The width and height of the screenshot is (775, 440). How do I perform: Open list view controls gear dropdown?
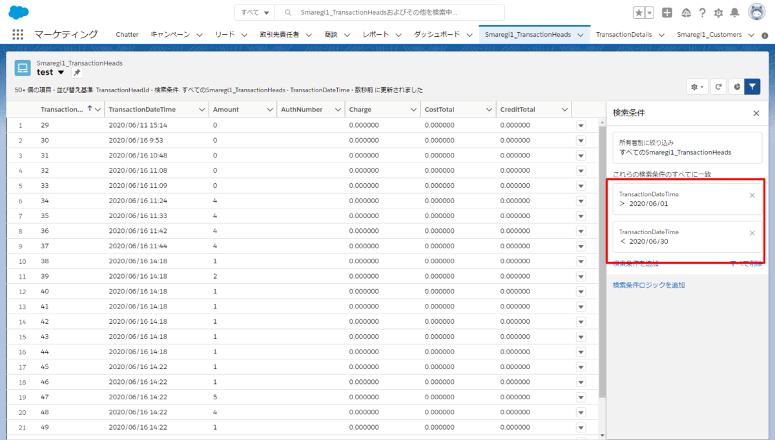coord(697,86)
